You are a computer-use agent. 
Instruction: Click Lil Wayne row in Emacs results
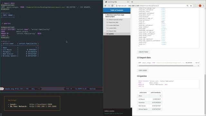(x=20, y=50)
